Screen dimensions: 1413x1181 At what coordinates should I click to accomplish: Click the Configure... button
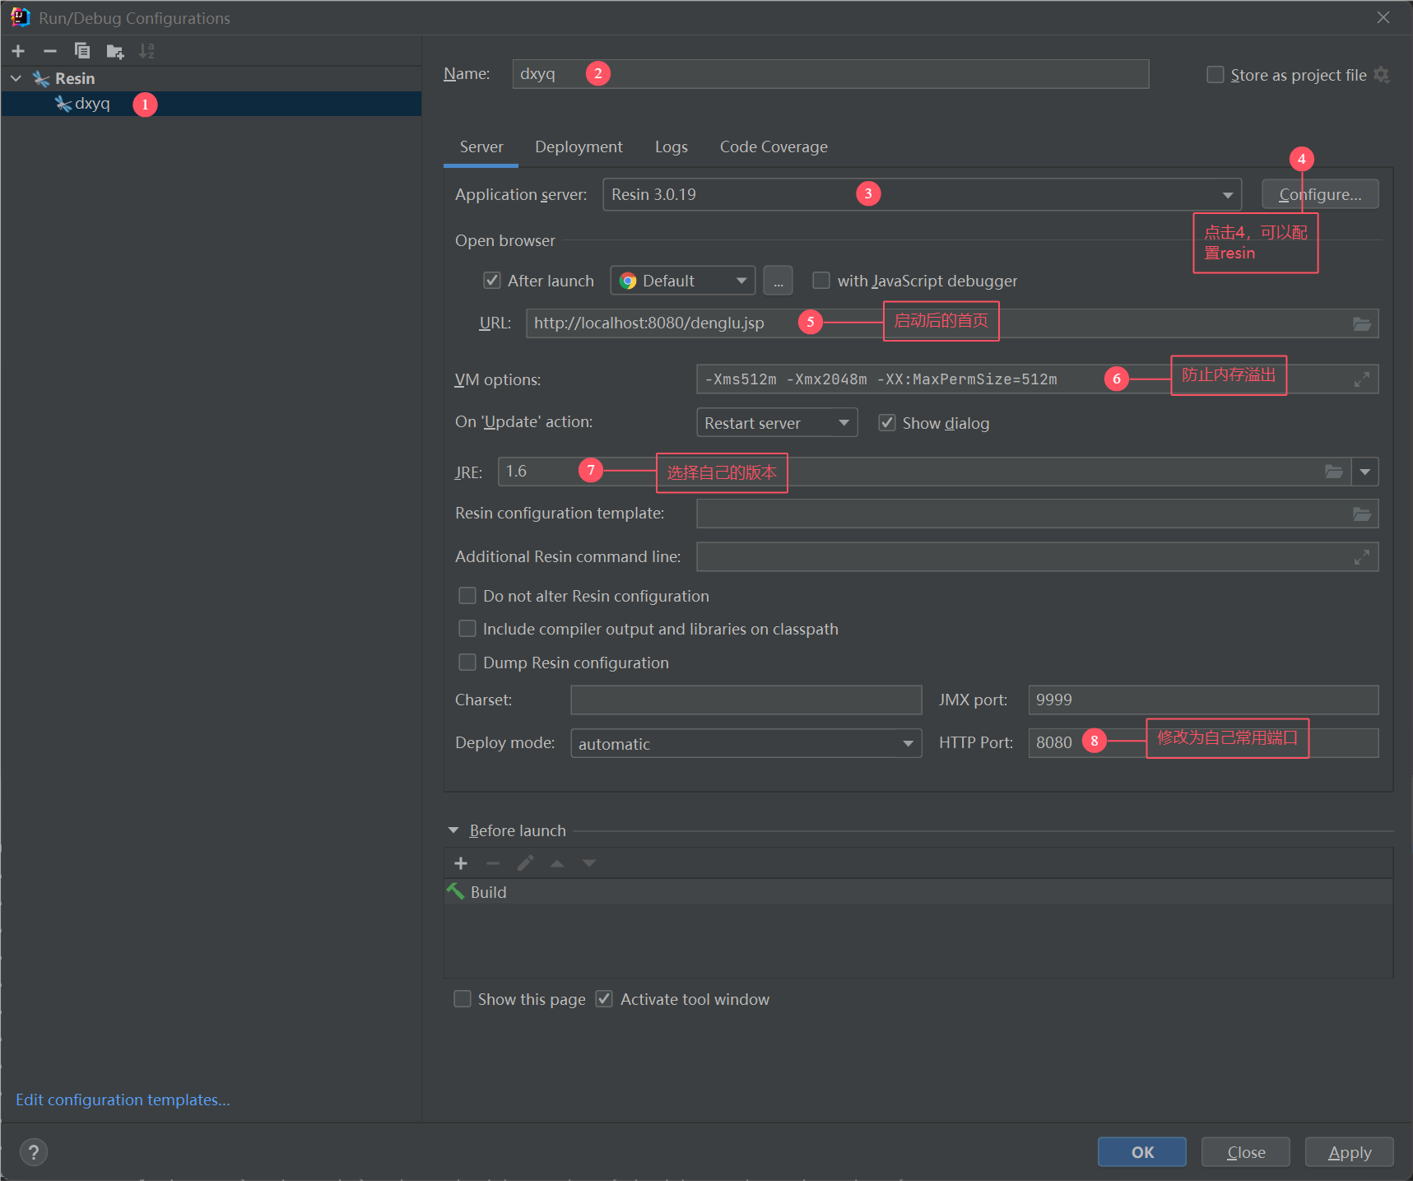1319,195
